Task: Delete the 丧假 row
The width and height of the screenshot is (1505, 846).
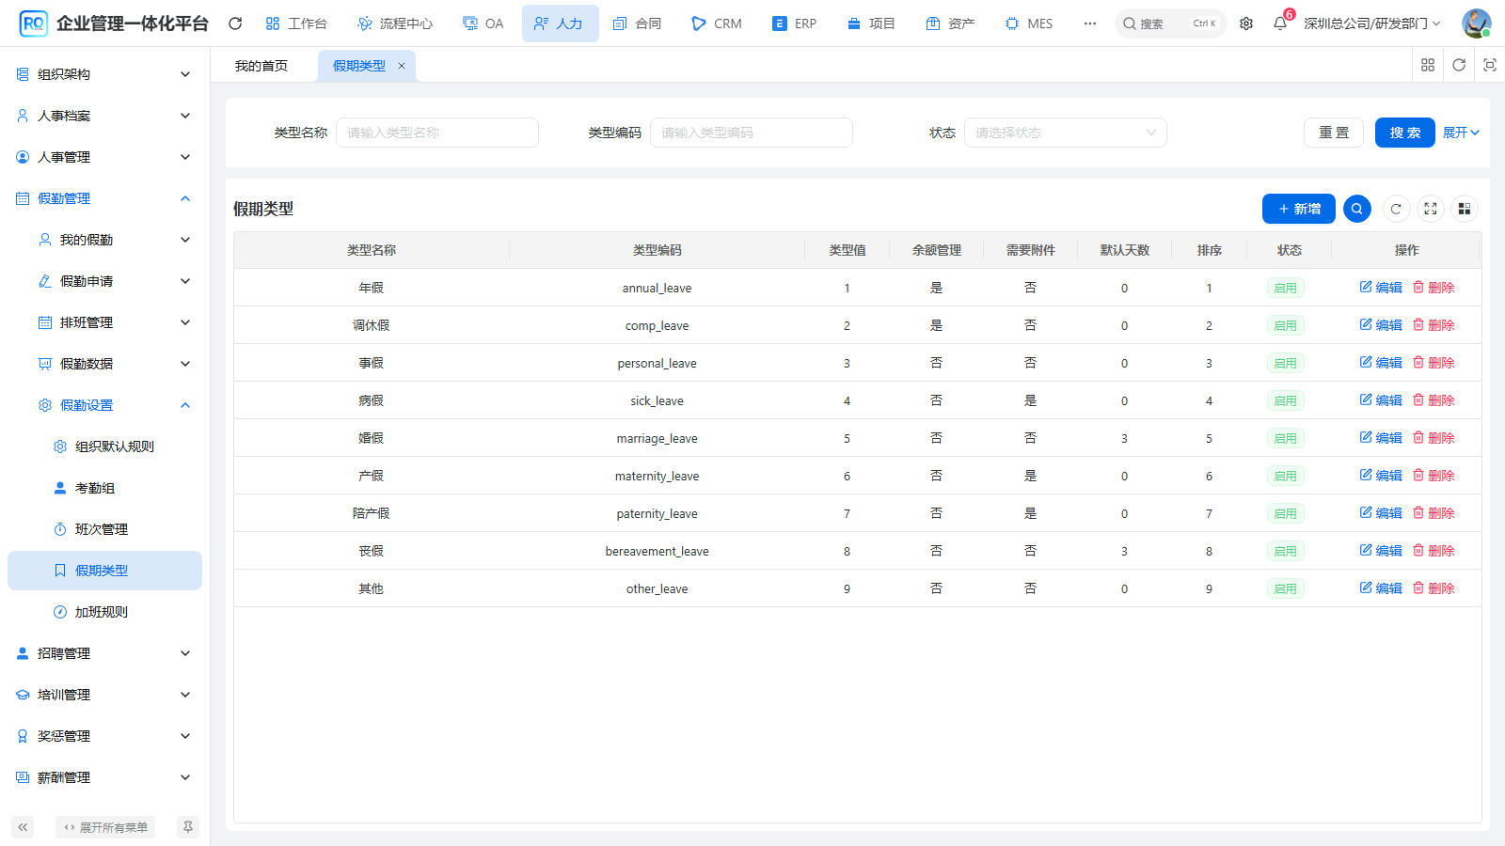Action: pos(1434,551)
